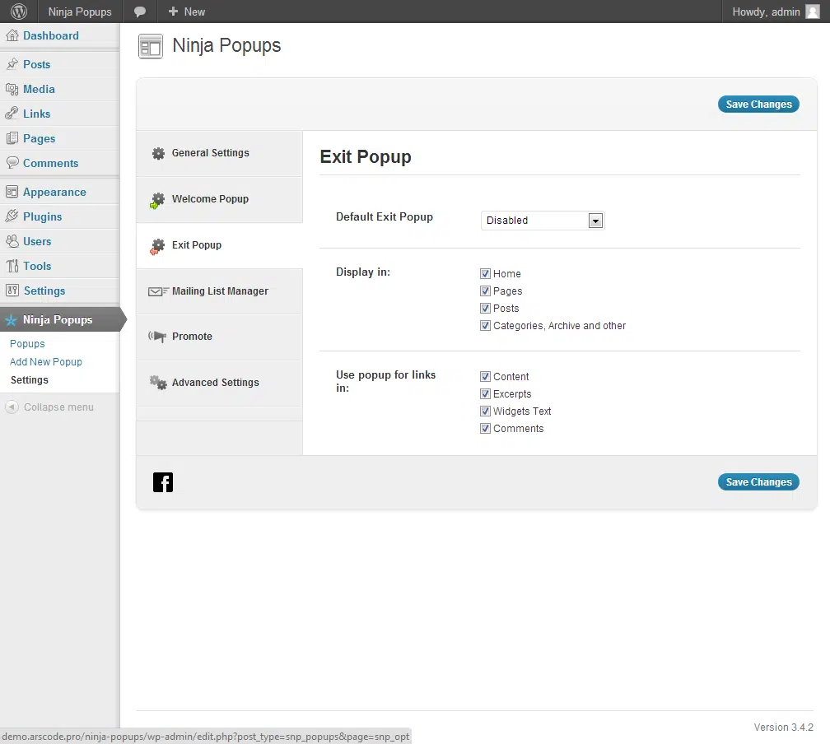Screen dimensions: 830x744
Task: Click the Exit Popup gear icon
Action: pos(157,247)
